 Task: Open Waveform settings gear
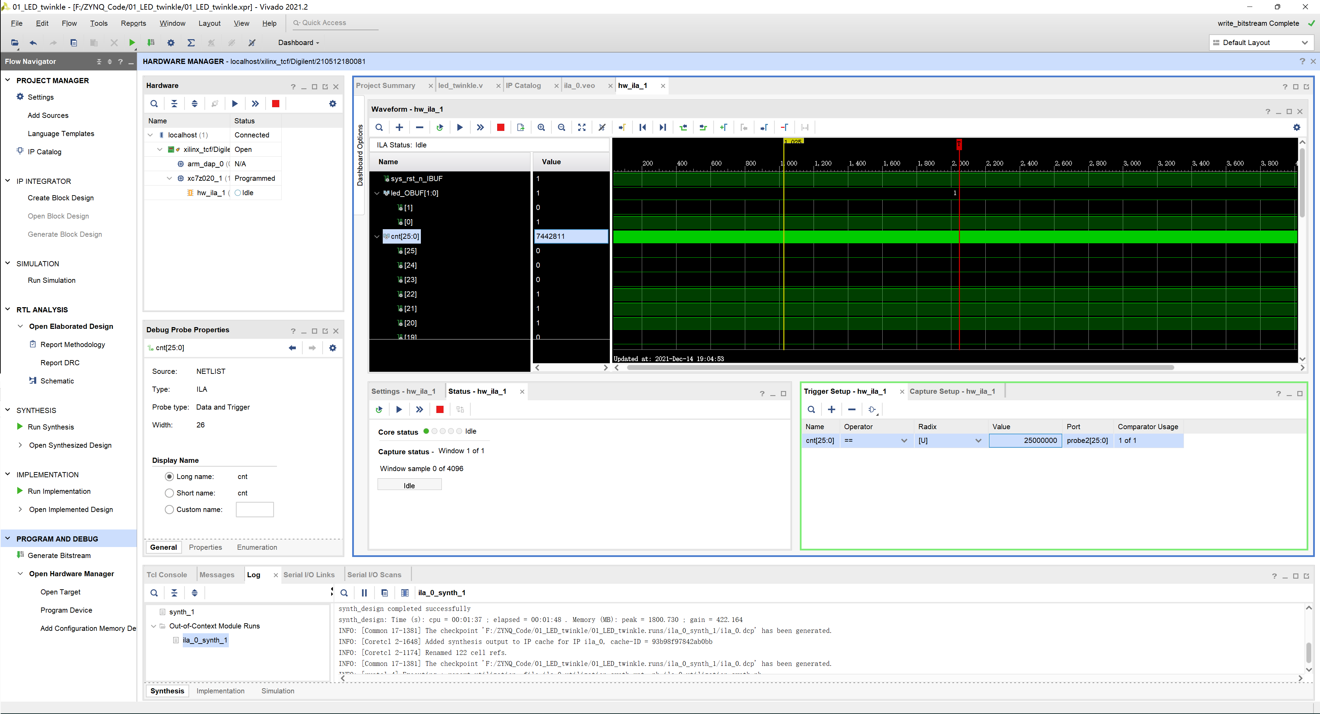(x=1296, y=127)
